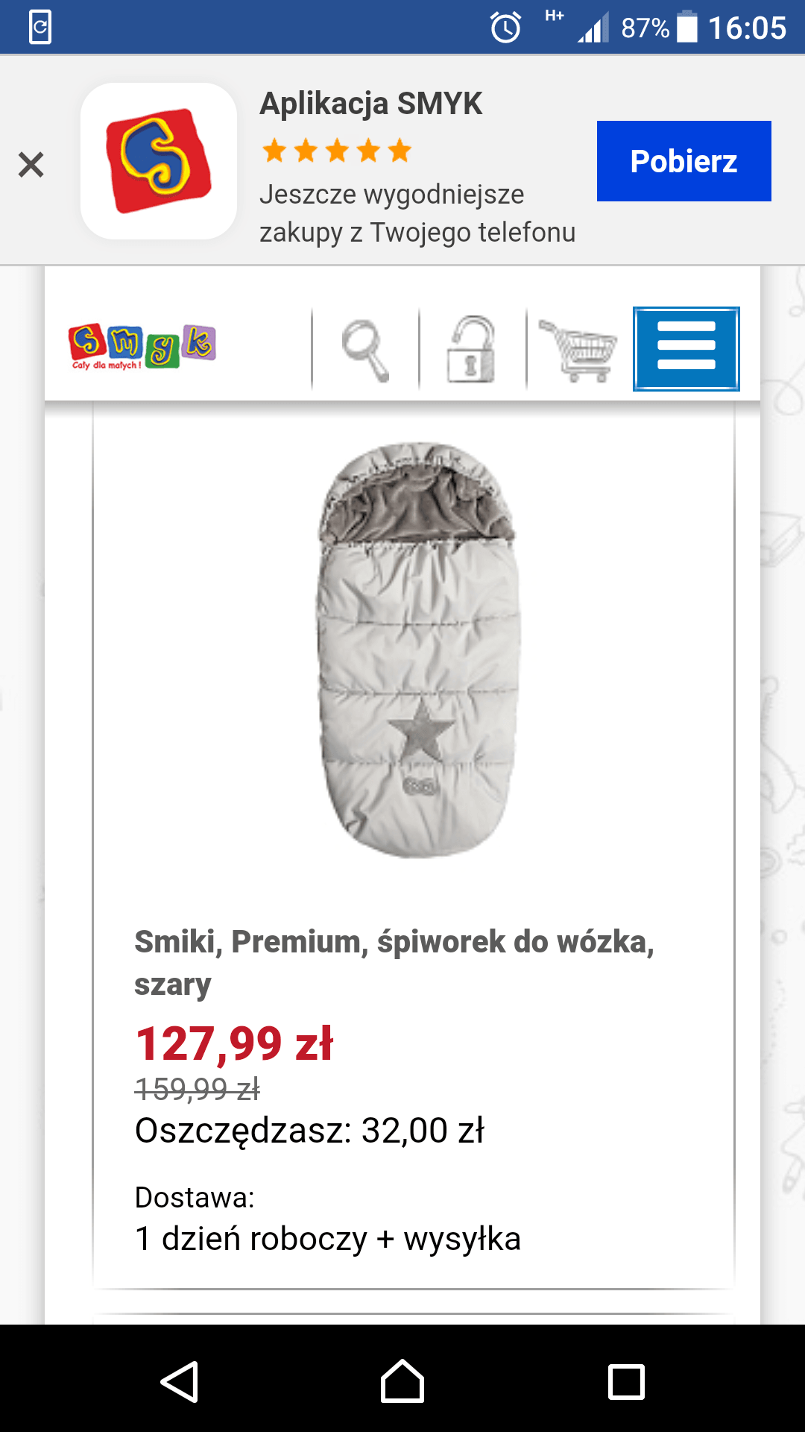The image size is (805, 1432).
Task: Tap the crossed-out 159,99 zł price
Action: [198, 1089]
